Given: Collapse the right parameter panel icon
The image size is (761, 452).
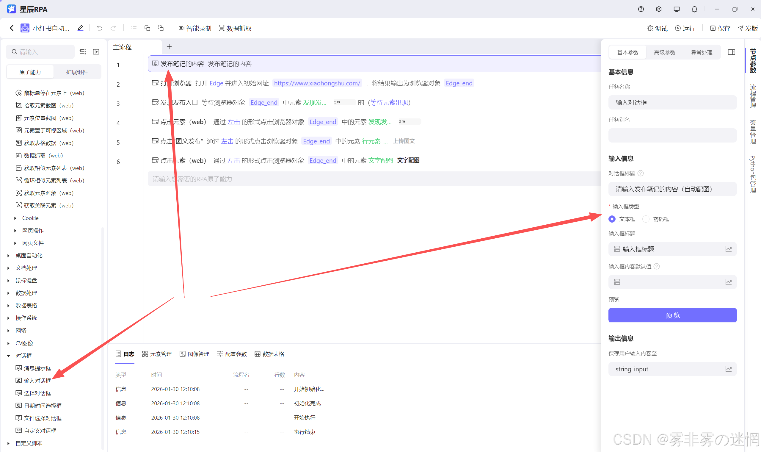Looking at the screenshot, I should pyautogui.click(x=732, y=52).
